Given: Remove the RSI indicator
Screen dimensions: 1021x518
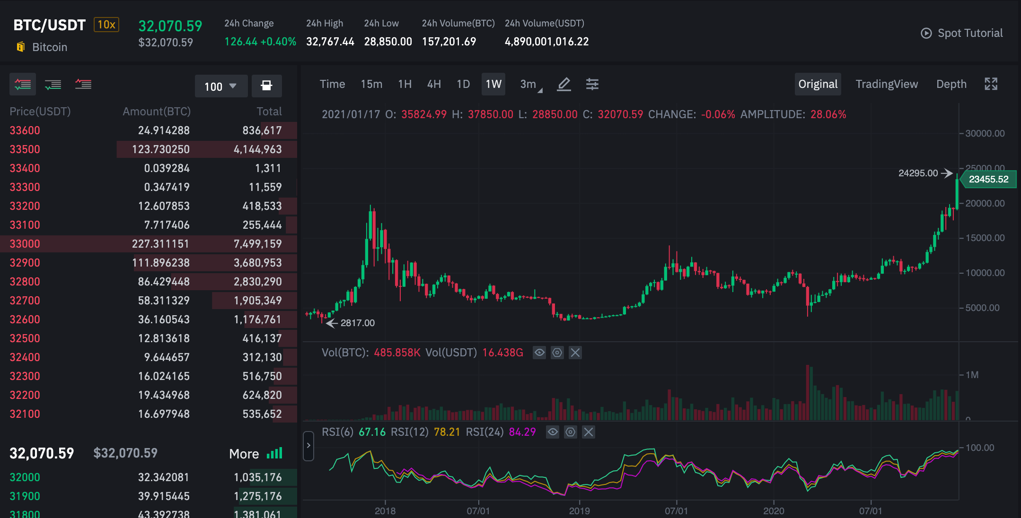Looking at the screenshot, I should point(589,432).
